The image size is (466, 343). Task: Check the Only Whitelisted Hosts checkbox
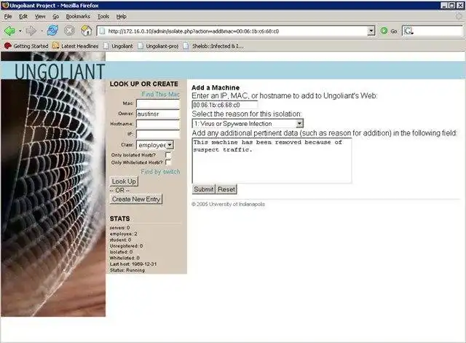click(168, 162)
